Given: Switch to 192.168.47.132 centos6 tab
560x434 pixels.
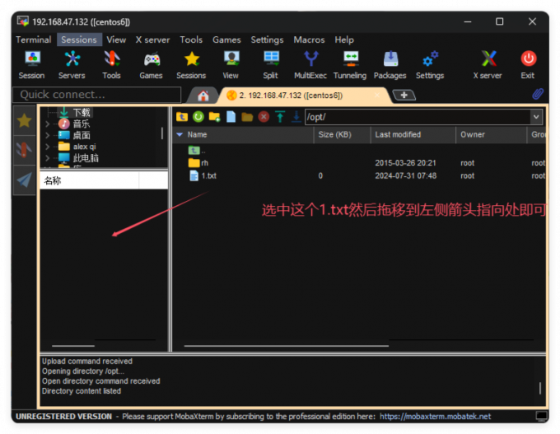Looking at the screenshot, I should point(304,96).
